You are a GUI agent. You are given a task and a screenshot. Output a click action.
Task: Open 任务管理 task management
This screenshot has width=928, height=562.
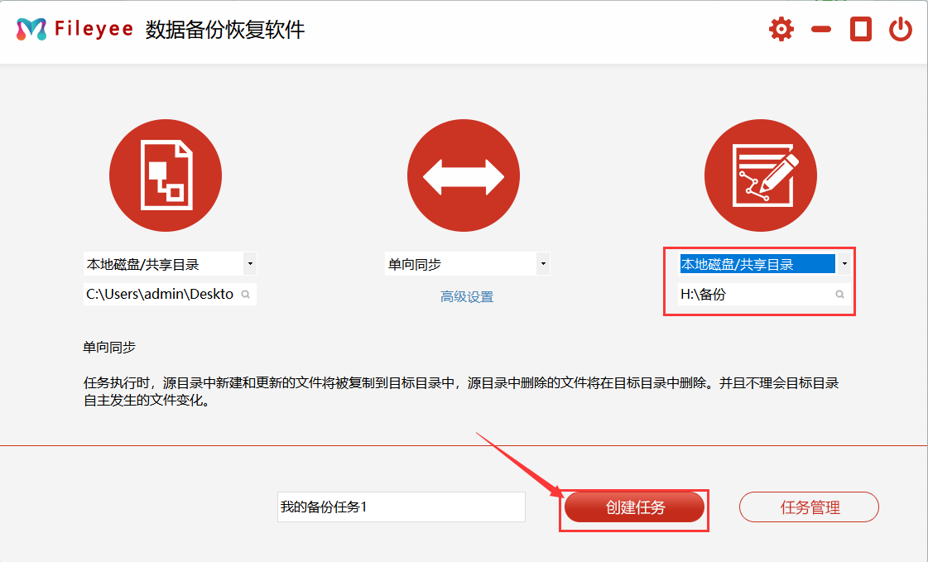[x=809, y=507]
